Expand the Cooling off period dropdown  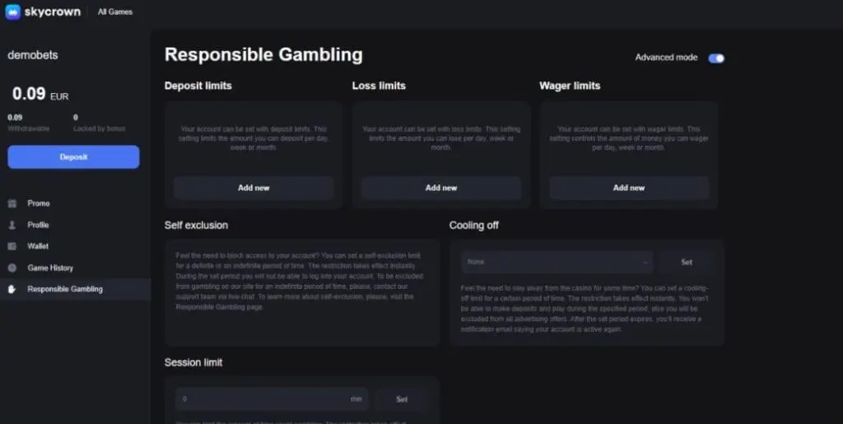[557, 262]
